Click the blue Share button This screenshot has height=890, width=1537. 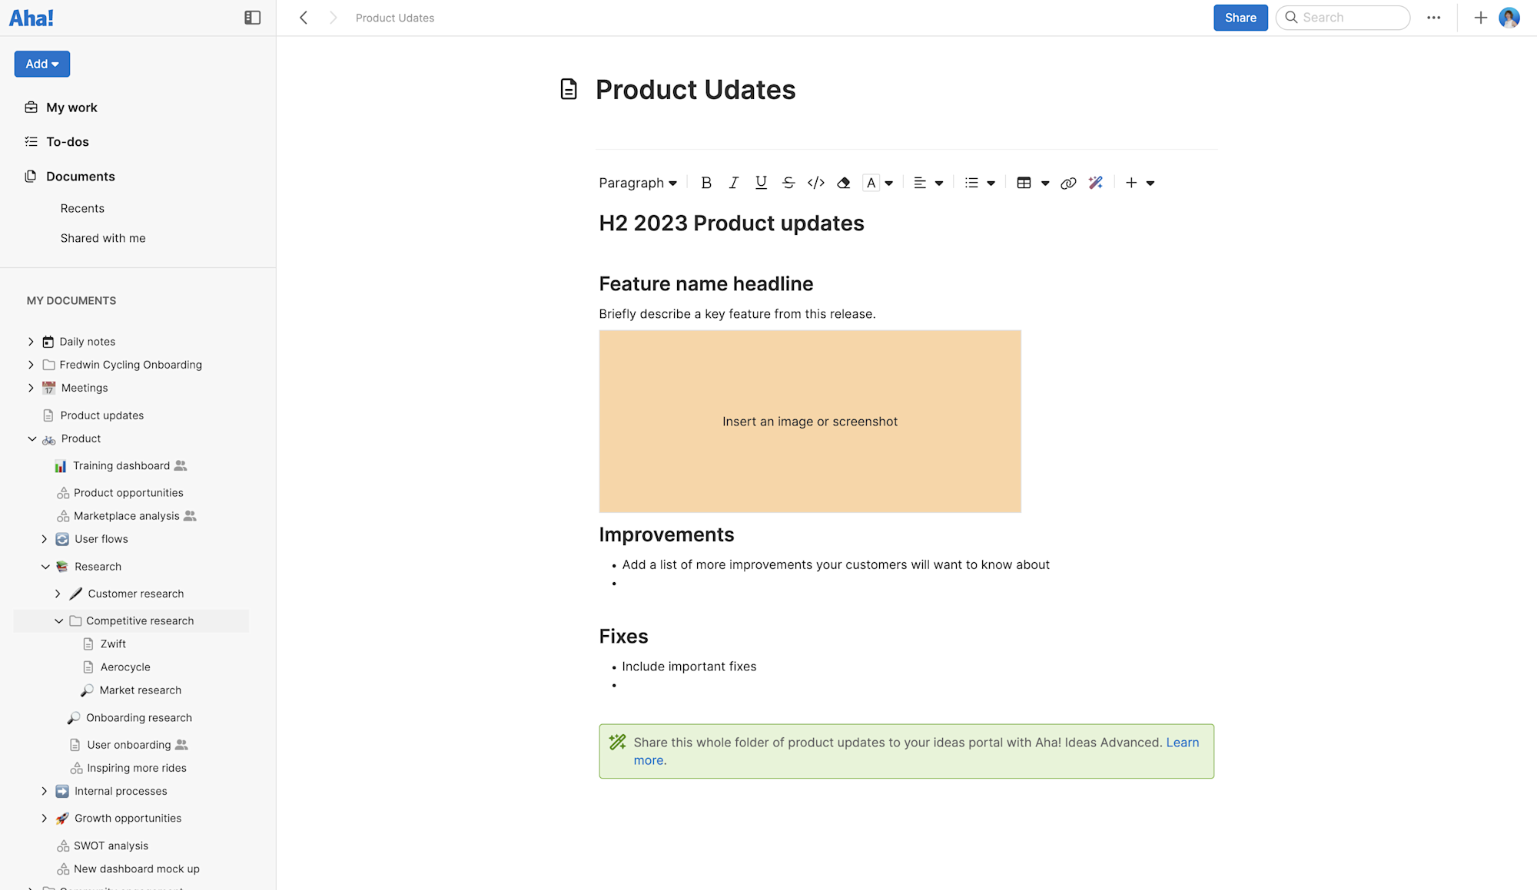1240,18
